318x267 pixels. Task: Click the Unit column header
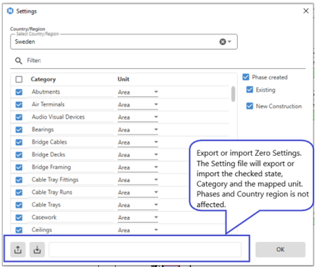tap(123, 79)
